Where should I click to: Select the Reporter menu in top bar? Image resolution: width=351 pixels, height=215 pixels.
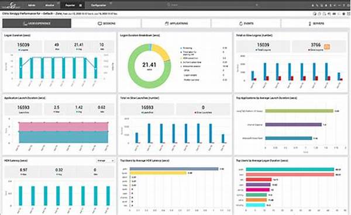click(70, 5)
